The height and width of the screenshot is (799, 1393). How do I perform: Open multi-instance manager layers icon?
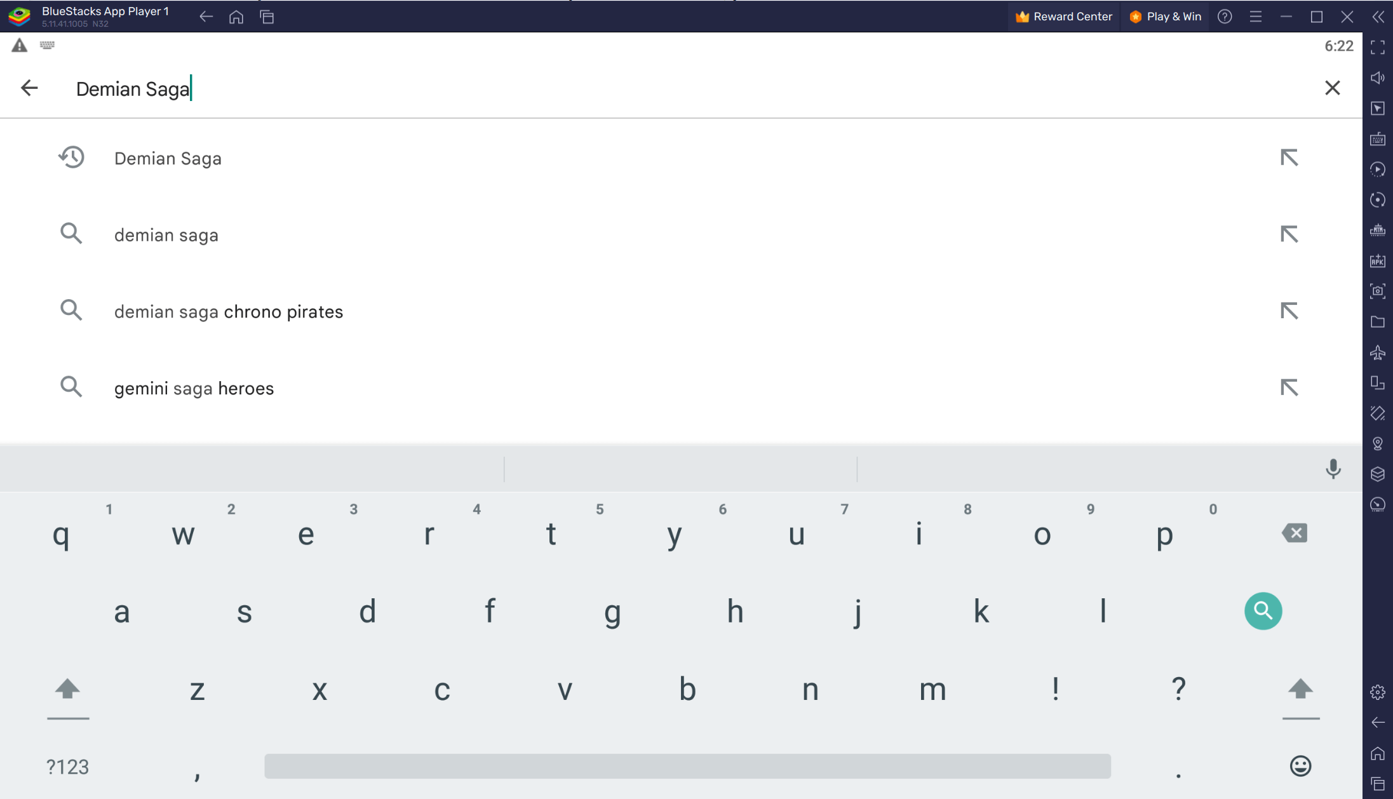(1377, 474)
